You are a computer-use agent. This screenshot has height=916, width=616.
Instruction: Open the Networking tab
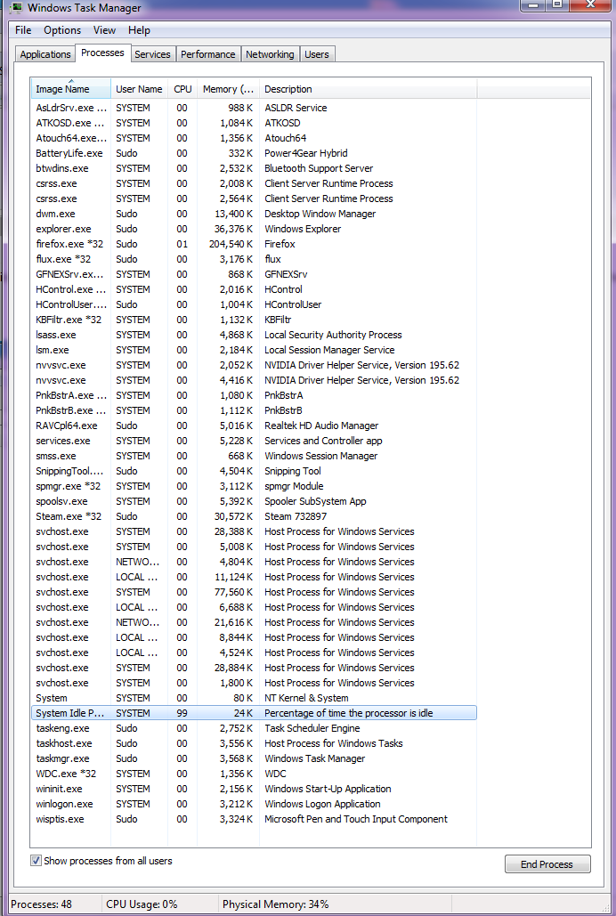(270, 54)
